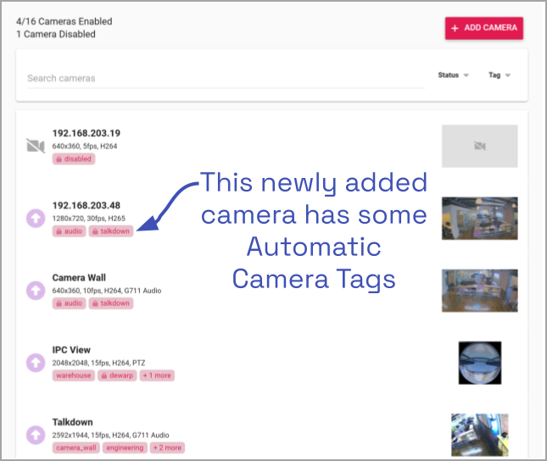Click the purple upload arrow icon for Talkdown
This screenshot has height=461, width=547.
click(36, 435)
